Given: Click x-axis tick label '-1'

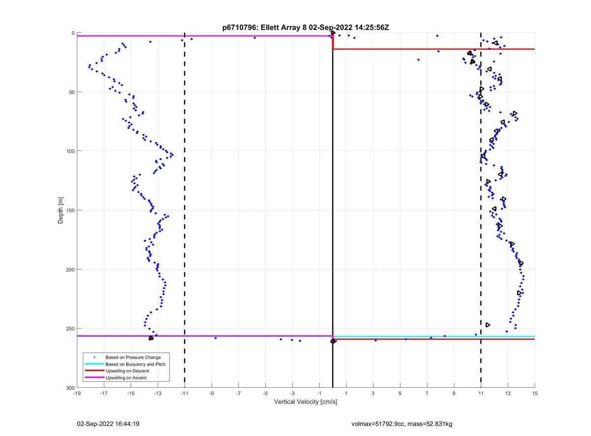Looking at the screenshot, I should tap(319, 393).
